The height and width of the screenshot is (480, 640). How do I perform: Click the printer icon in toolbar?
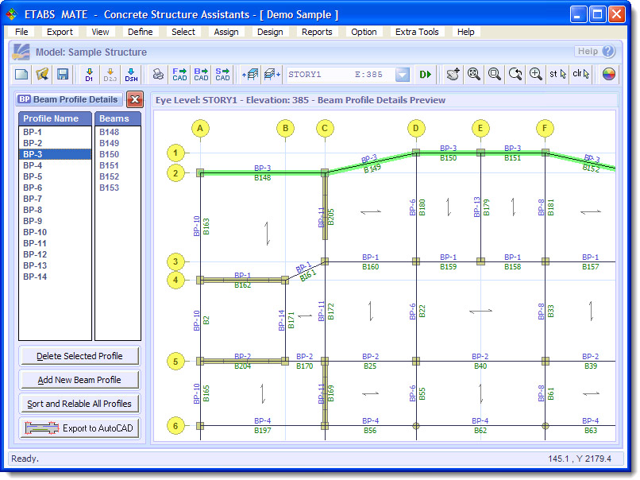click(x=158, y=74)
